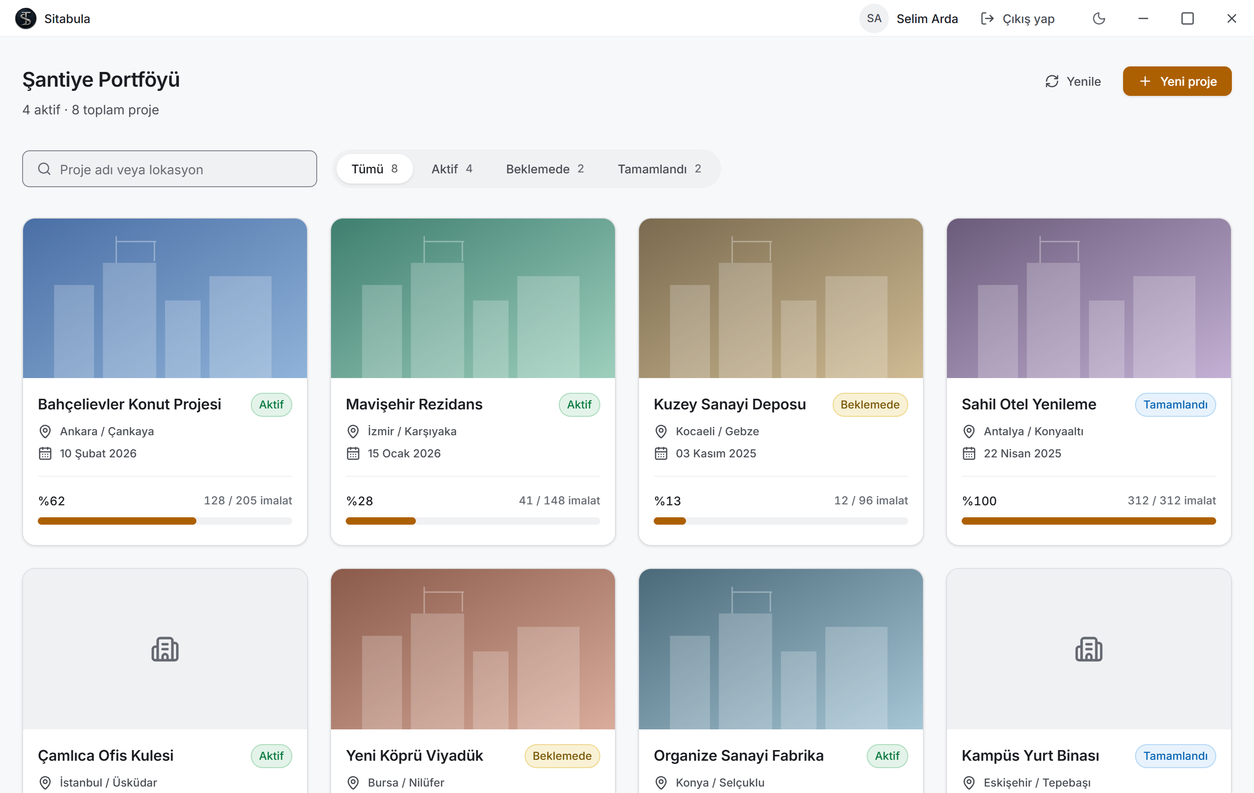Image resolution: width=1254 pixels, height=793 pixels.
Task: Toggle dark mode moon icon
Action: coord(1099,19)
